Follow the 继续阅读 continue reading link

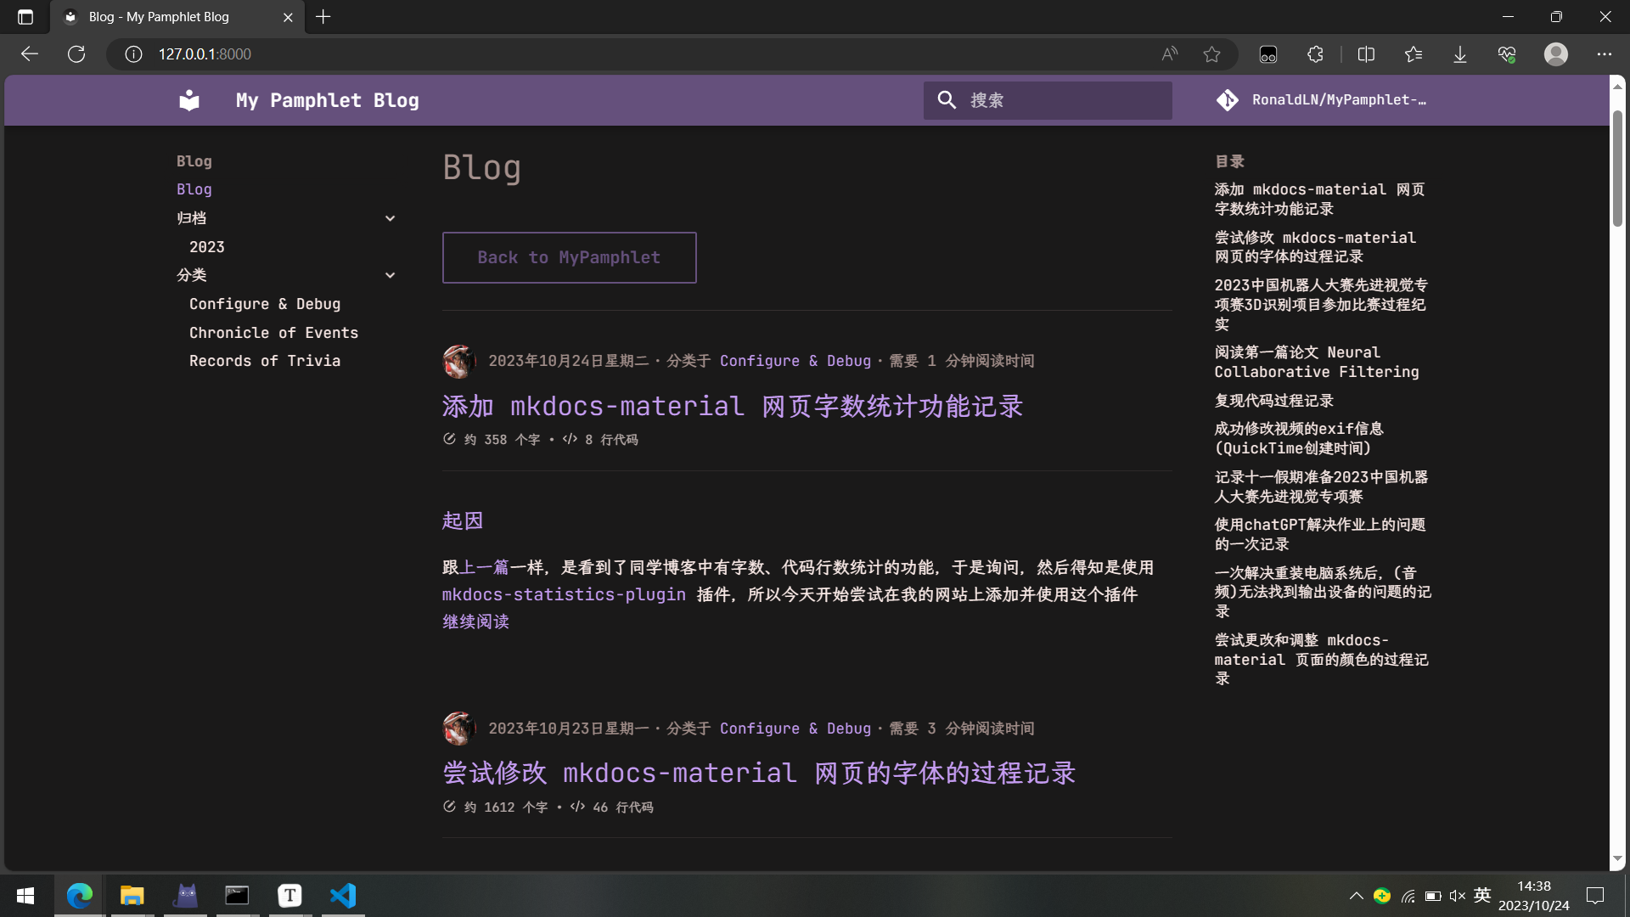tap(475, 622)
